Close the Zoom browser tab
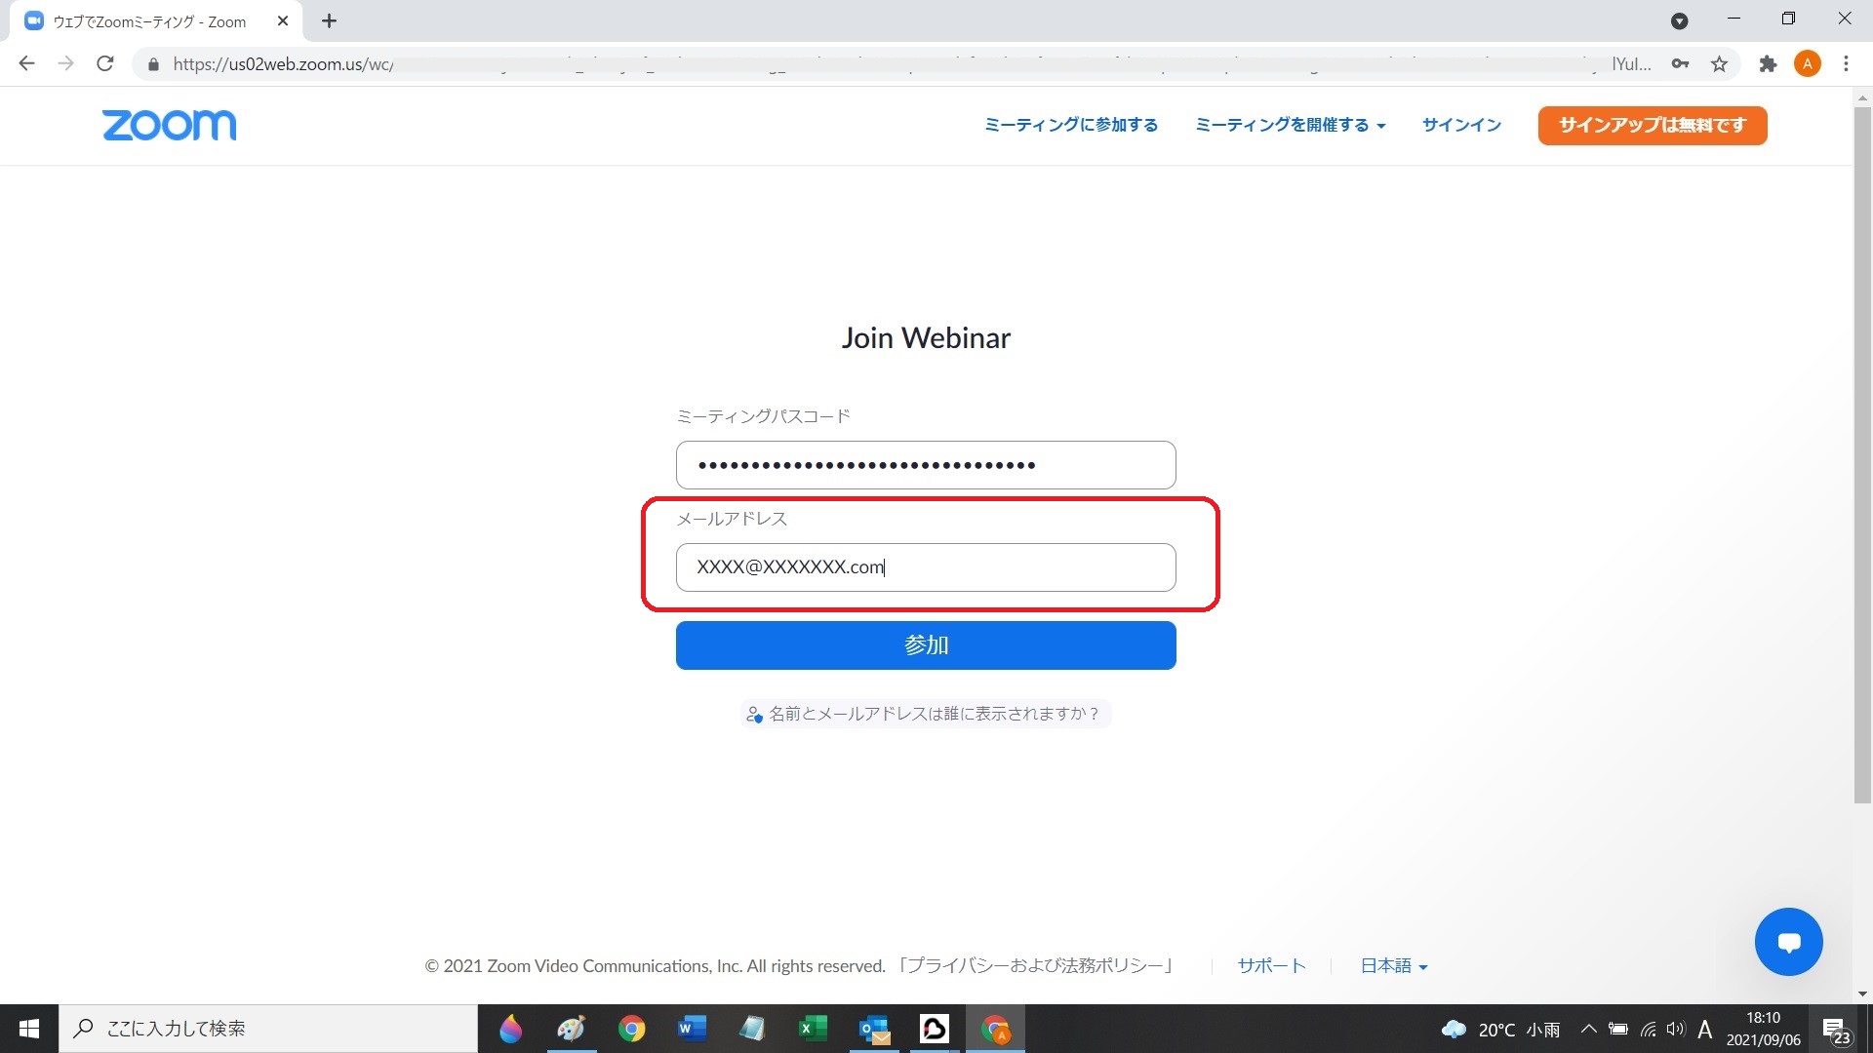Screen dimensions: 1873x1053 (283, 20)
